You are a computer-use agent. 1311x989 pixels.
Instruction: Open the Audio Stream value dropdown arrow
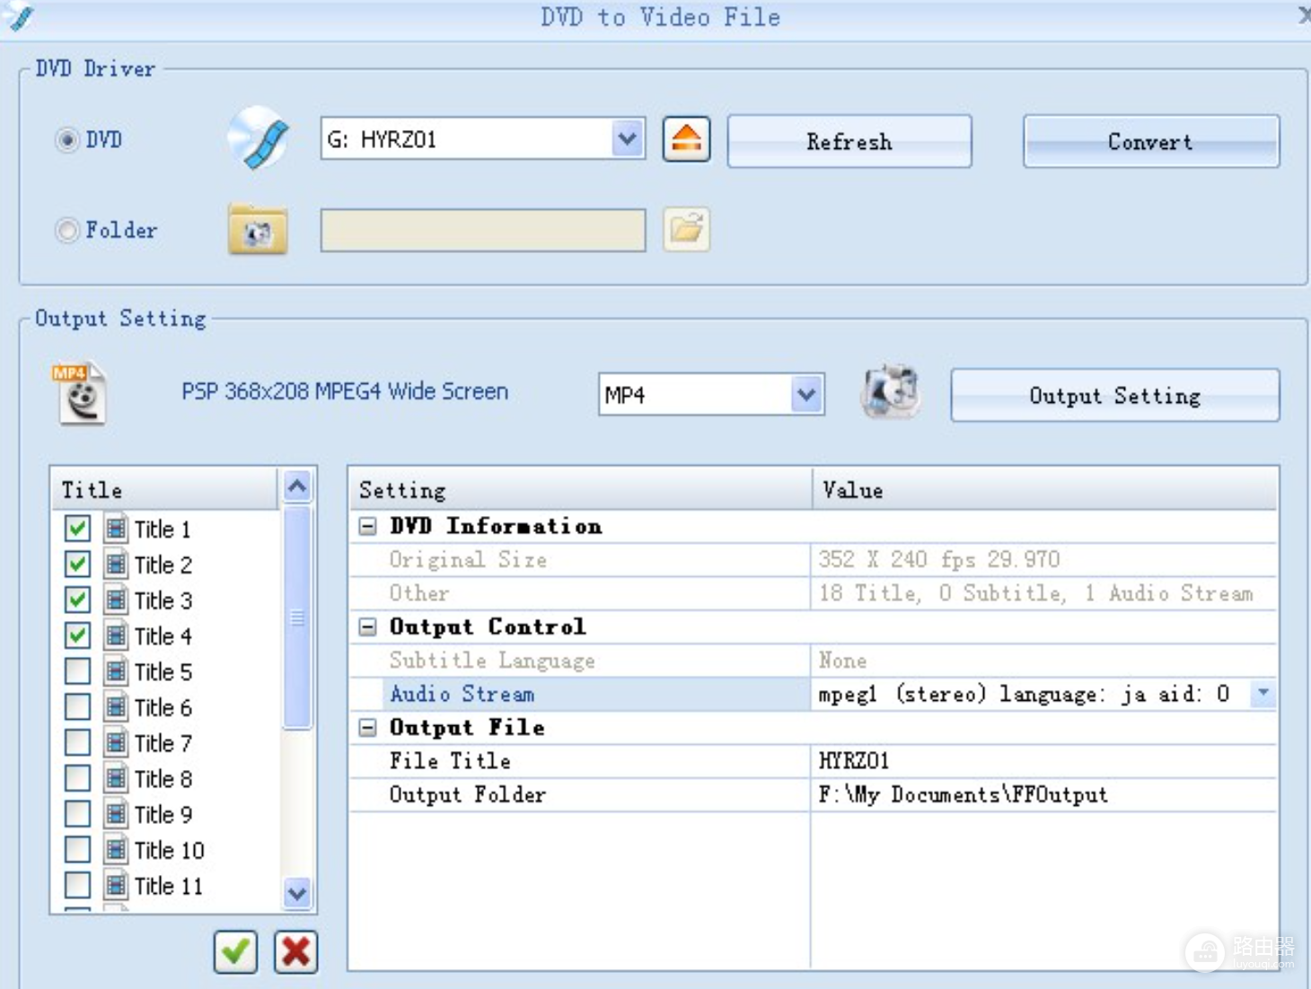[x=1263, y=693]
